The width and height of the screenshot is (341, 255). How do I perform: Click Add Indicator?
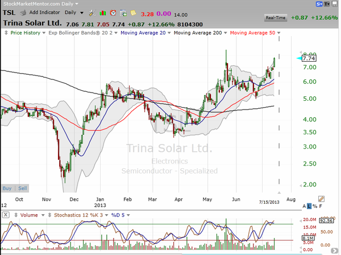tap(44, 12)
